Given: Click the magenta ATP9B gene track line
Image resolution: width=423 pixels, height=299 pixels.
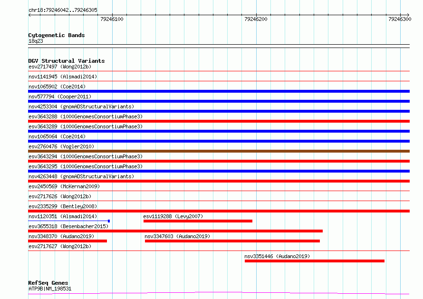Looking at the screenshot, I should 219,293.
